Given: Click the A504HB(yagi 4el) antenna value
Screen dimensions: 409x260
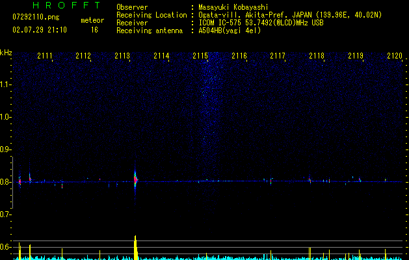Looking at the screenshot, I should (230, 31).
